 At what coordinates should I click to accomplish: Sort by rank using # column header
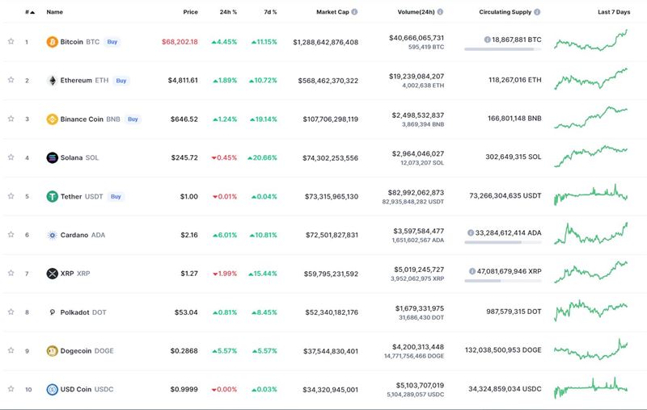(30, 12)
